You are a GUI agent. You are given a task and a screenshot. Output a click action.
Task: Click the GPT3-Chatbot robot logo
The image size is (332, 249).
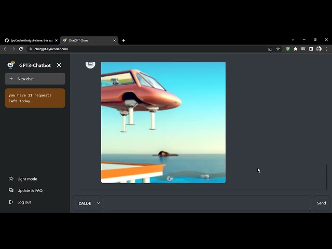click(x=11, y=65)
